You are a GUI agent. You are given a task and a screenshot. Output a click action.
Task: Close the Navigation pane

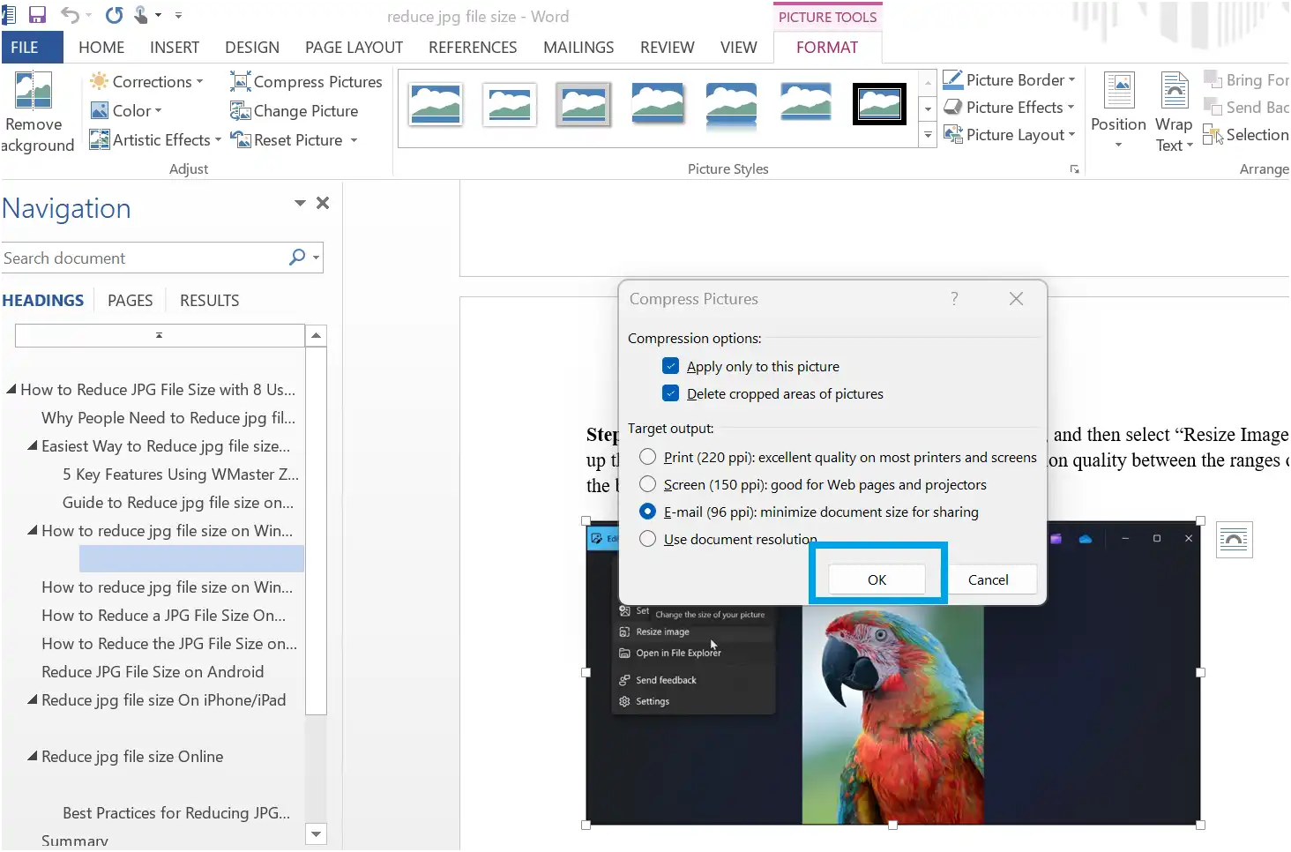coord(323,203)
